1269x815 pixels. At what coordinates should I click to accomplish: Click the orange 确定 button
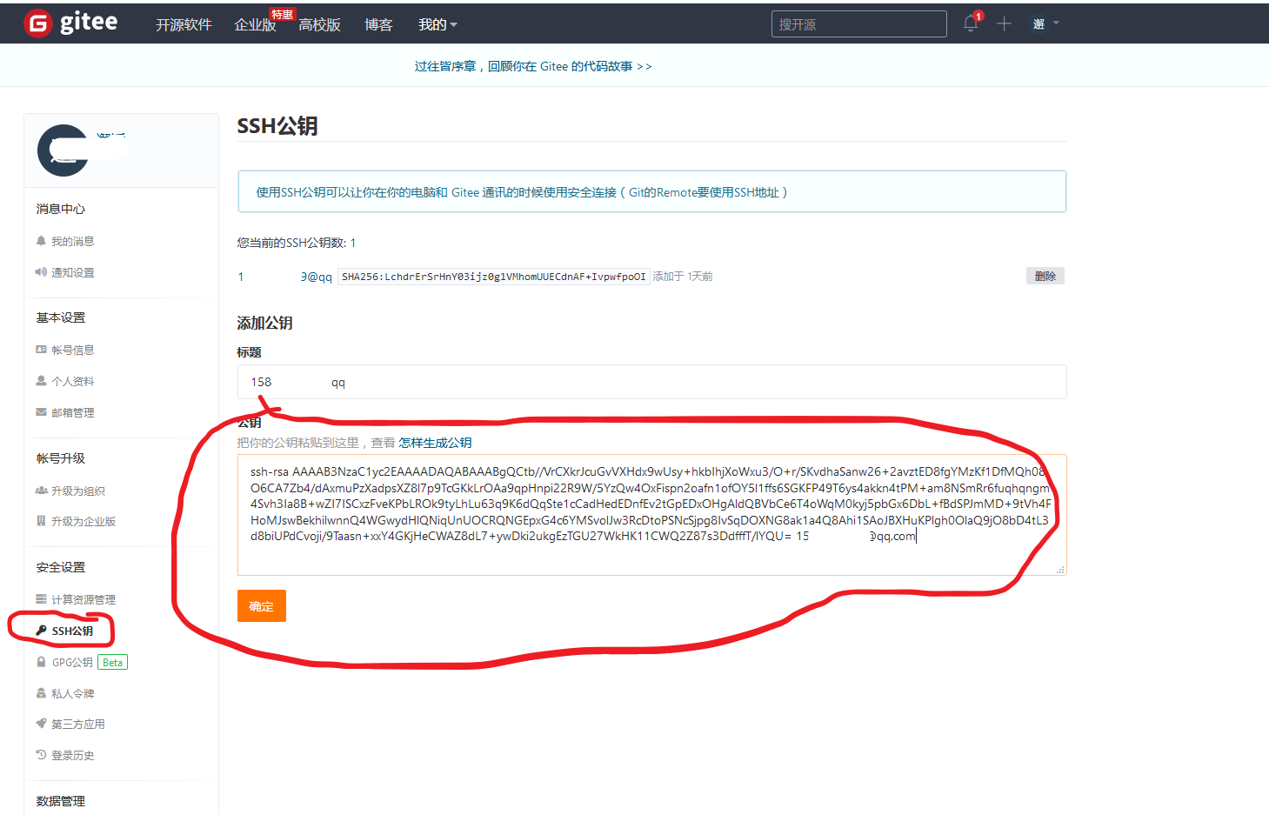coord(262,606)
